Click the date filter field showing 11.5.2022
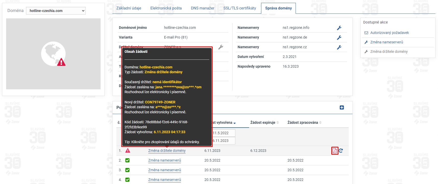 tap(223, 133)
